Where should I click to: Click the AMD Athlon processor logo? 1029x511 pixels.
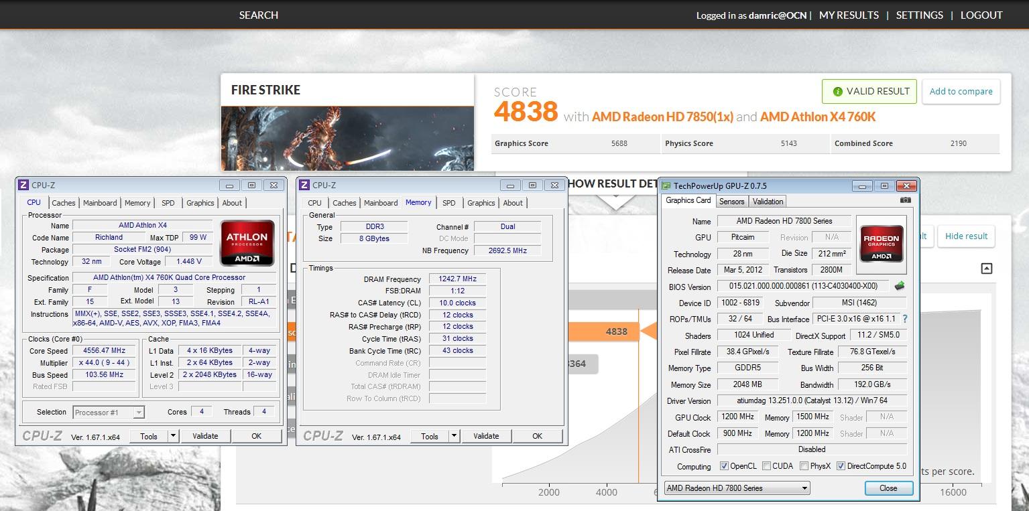pyautogui.click(x=247, y=244)
